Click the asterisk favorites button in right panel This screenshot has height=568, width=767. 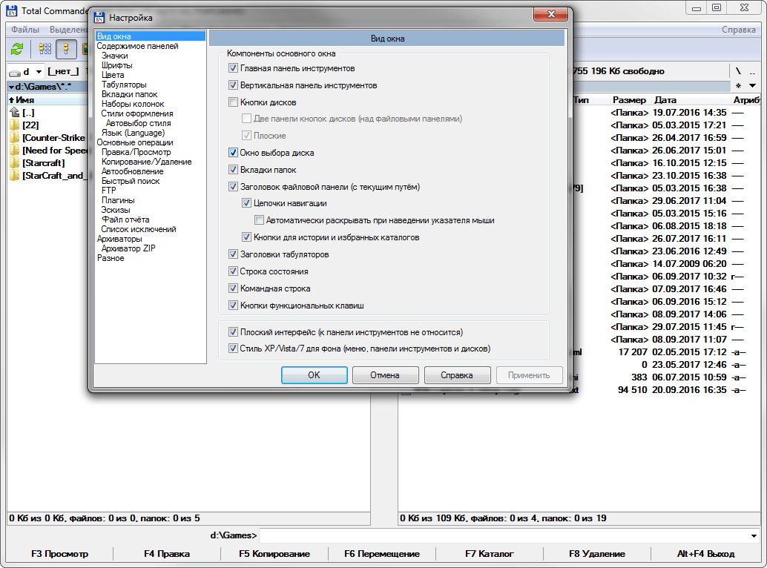(738, 86)
